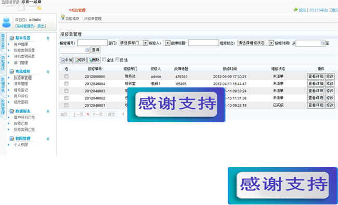Click the 查询 search button
The width and height of the screenshot is (338, 205).
(96, 50)
